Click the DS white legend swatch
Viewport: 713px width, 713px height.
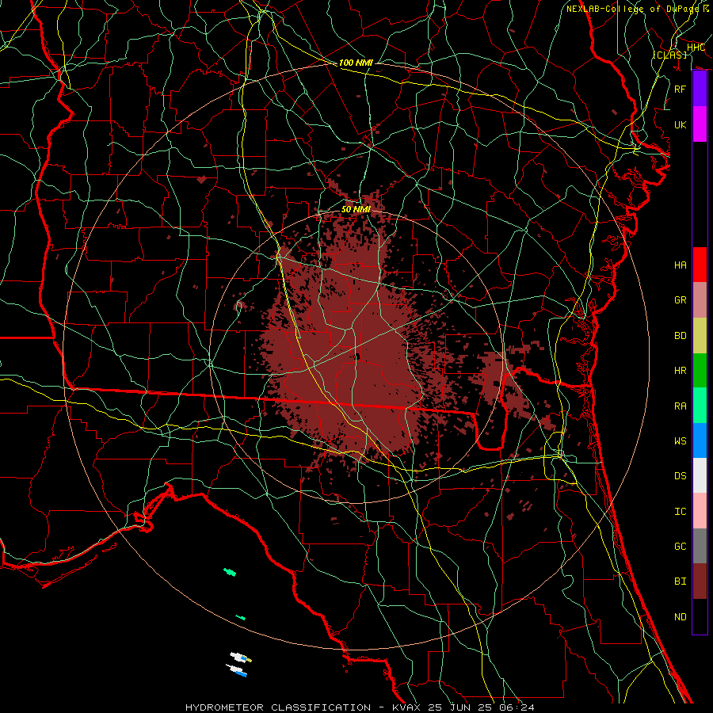pos(700,475)
